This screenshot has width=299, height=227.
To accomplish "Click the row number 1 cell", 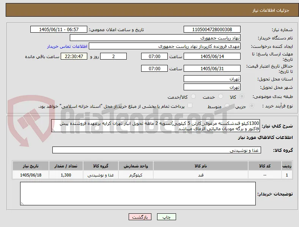I will 287,175.
